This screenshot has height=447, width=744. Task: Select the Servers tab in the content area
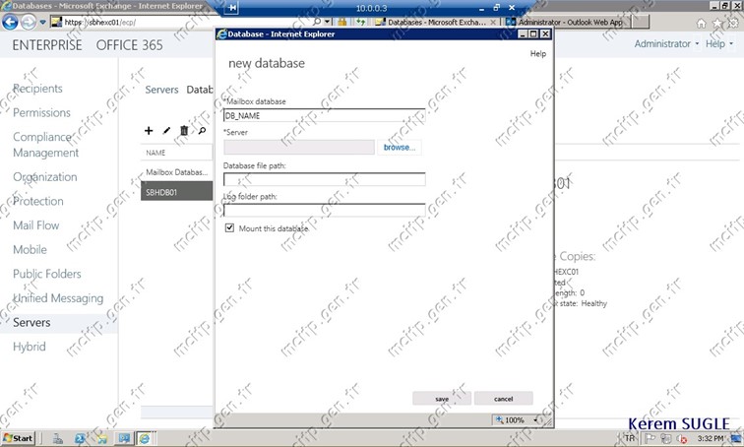pos(161,90)
